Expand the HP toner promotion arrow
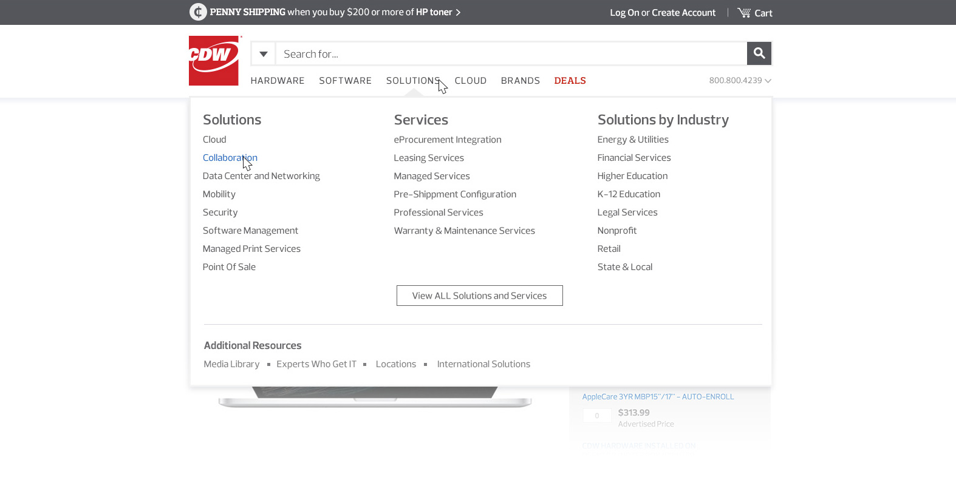This screenshot has height=491, width=956. click(458, 12)
